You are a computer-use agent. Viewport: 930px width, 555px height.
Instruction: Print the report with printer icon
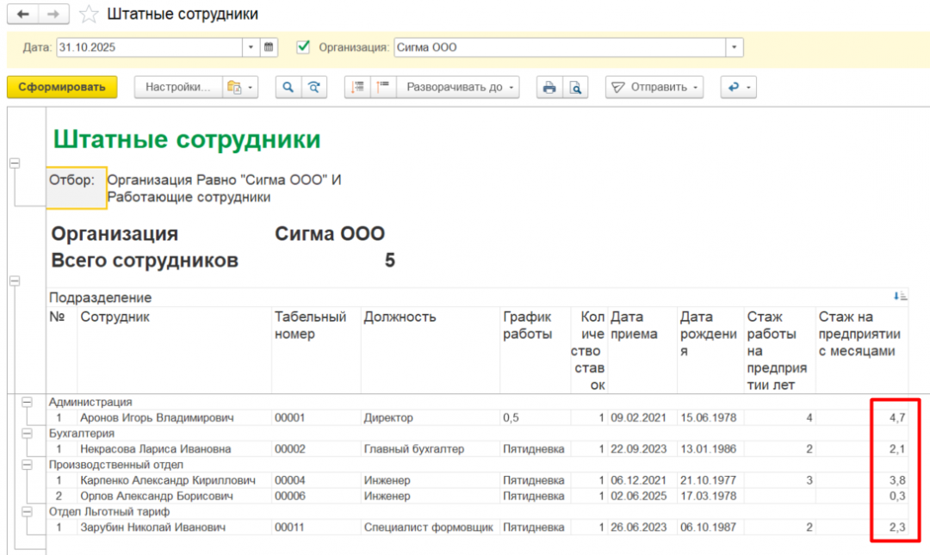pyautogui.click(x=549, y=87)
